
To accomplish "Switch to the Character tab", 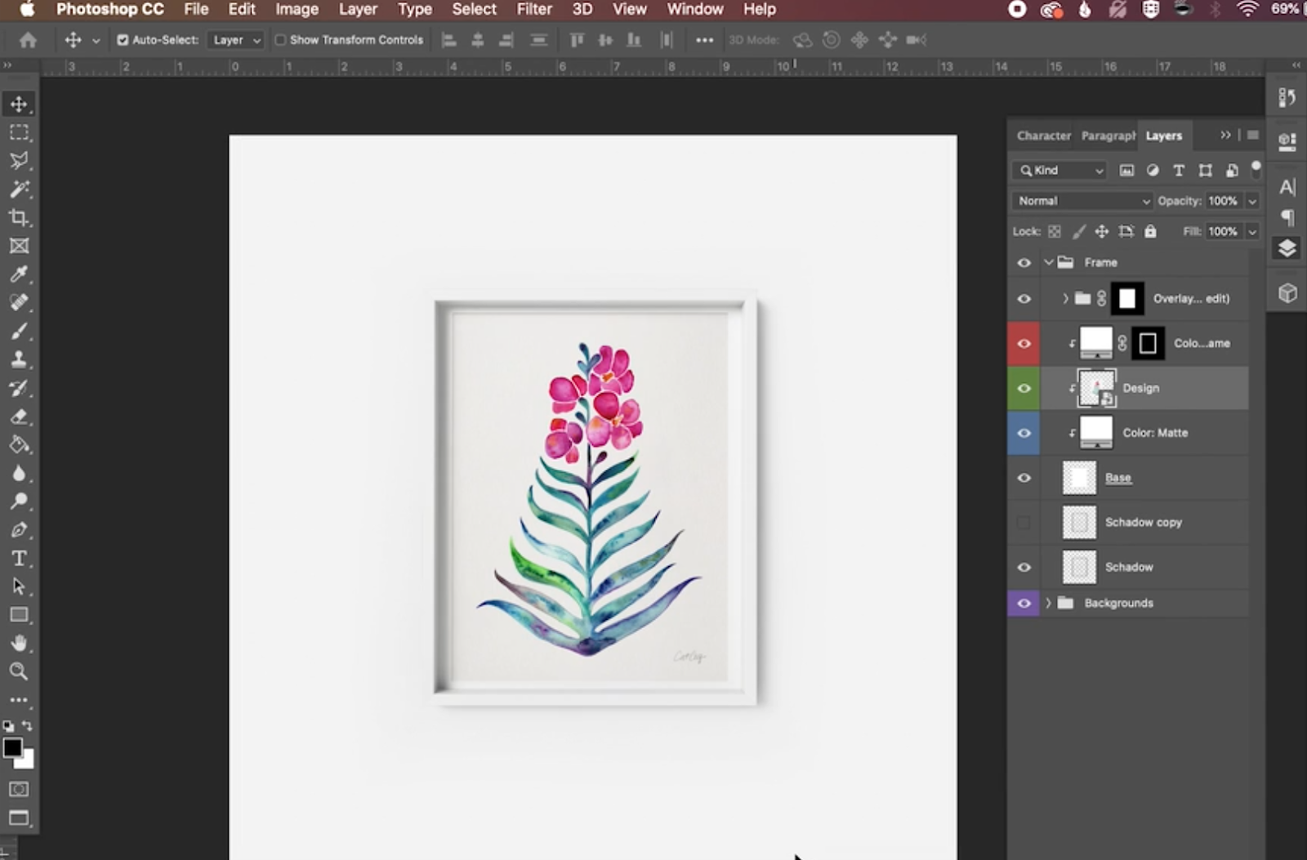I will point(1043,136).
